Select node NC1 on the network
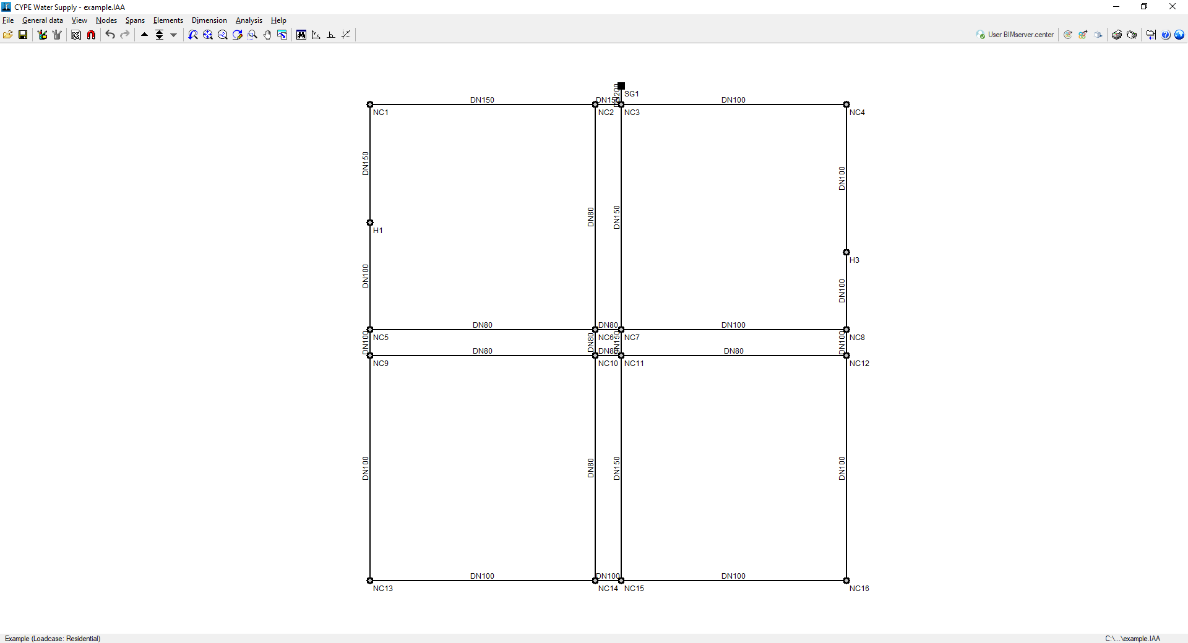 point(370,104)
